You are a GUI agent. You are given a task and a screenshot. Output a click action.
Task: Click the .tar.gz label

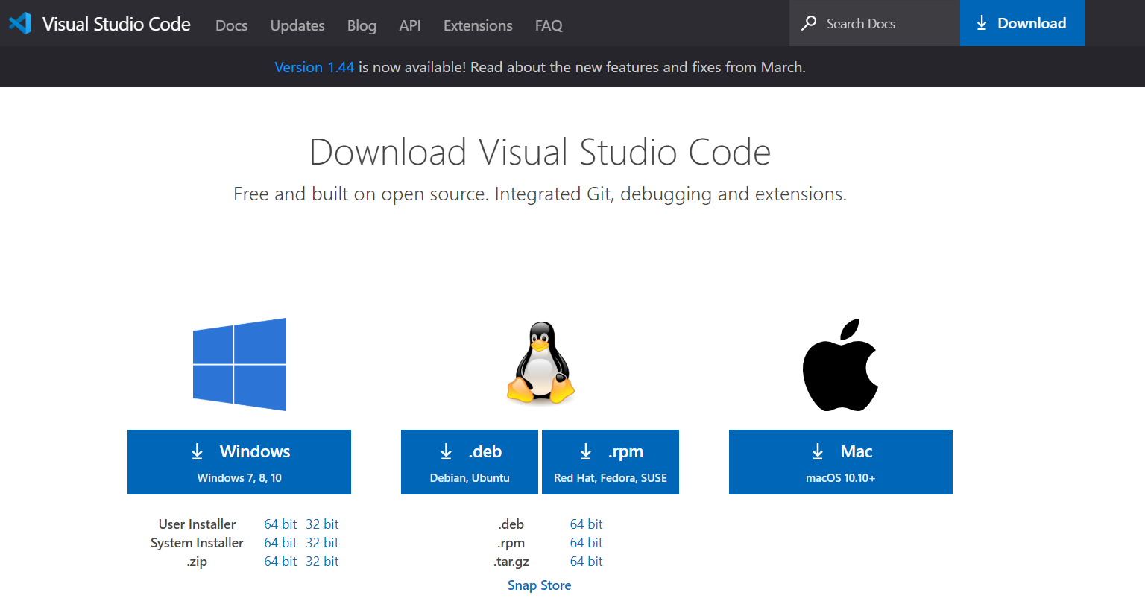[511, 562]
